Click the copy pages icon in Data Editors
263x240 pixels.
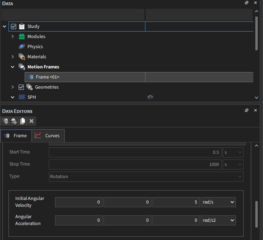pyautogui.click(x=23, y=121)
